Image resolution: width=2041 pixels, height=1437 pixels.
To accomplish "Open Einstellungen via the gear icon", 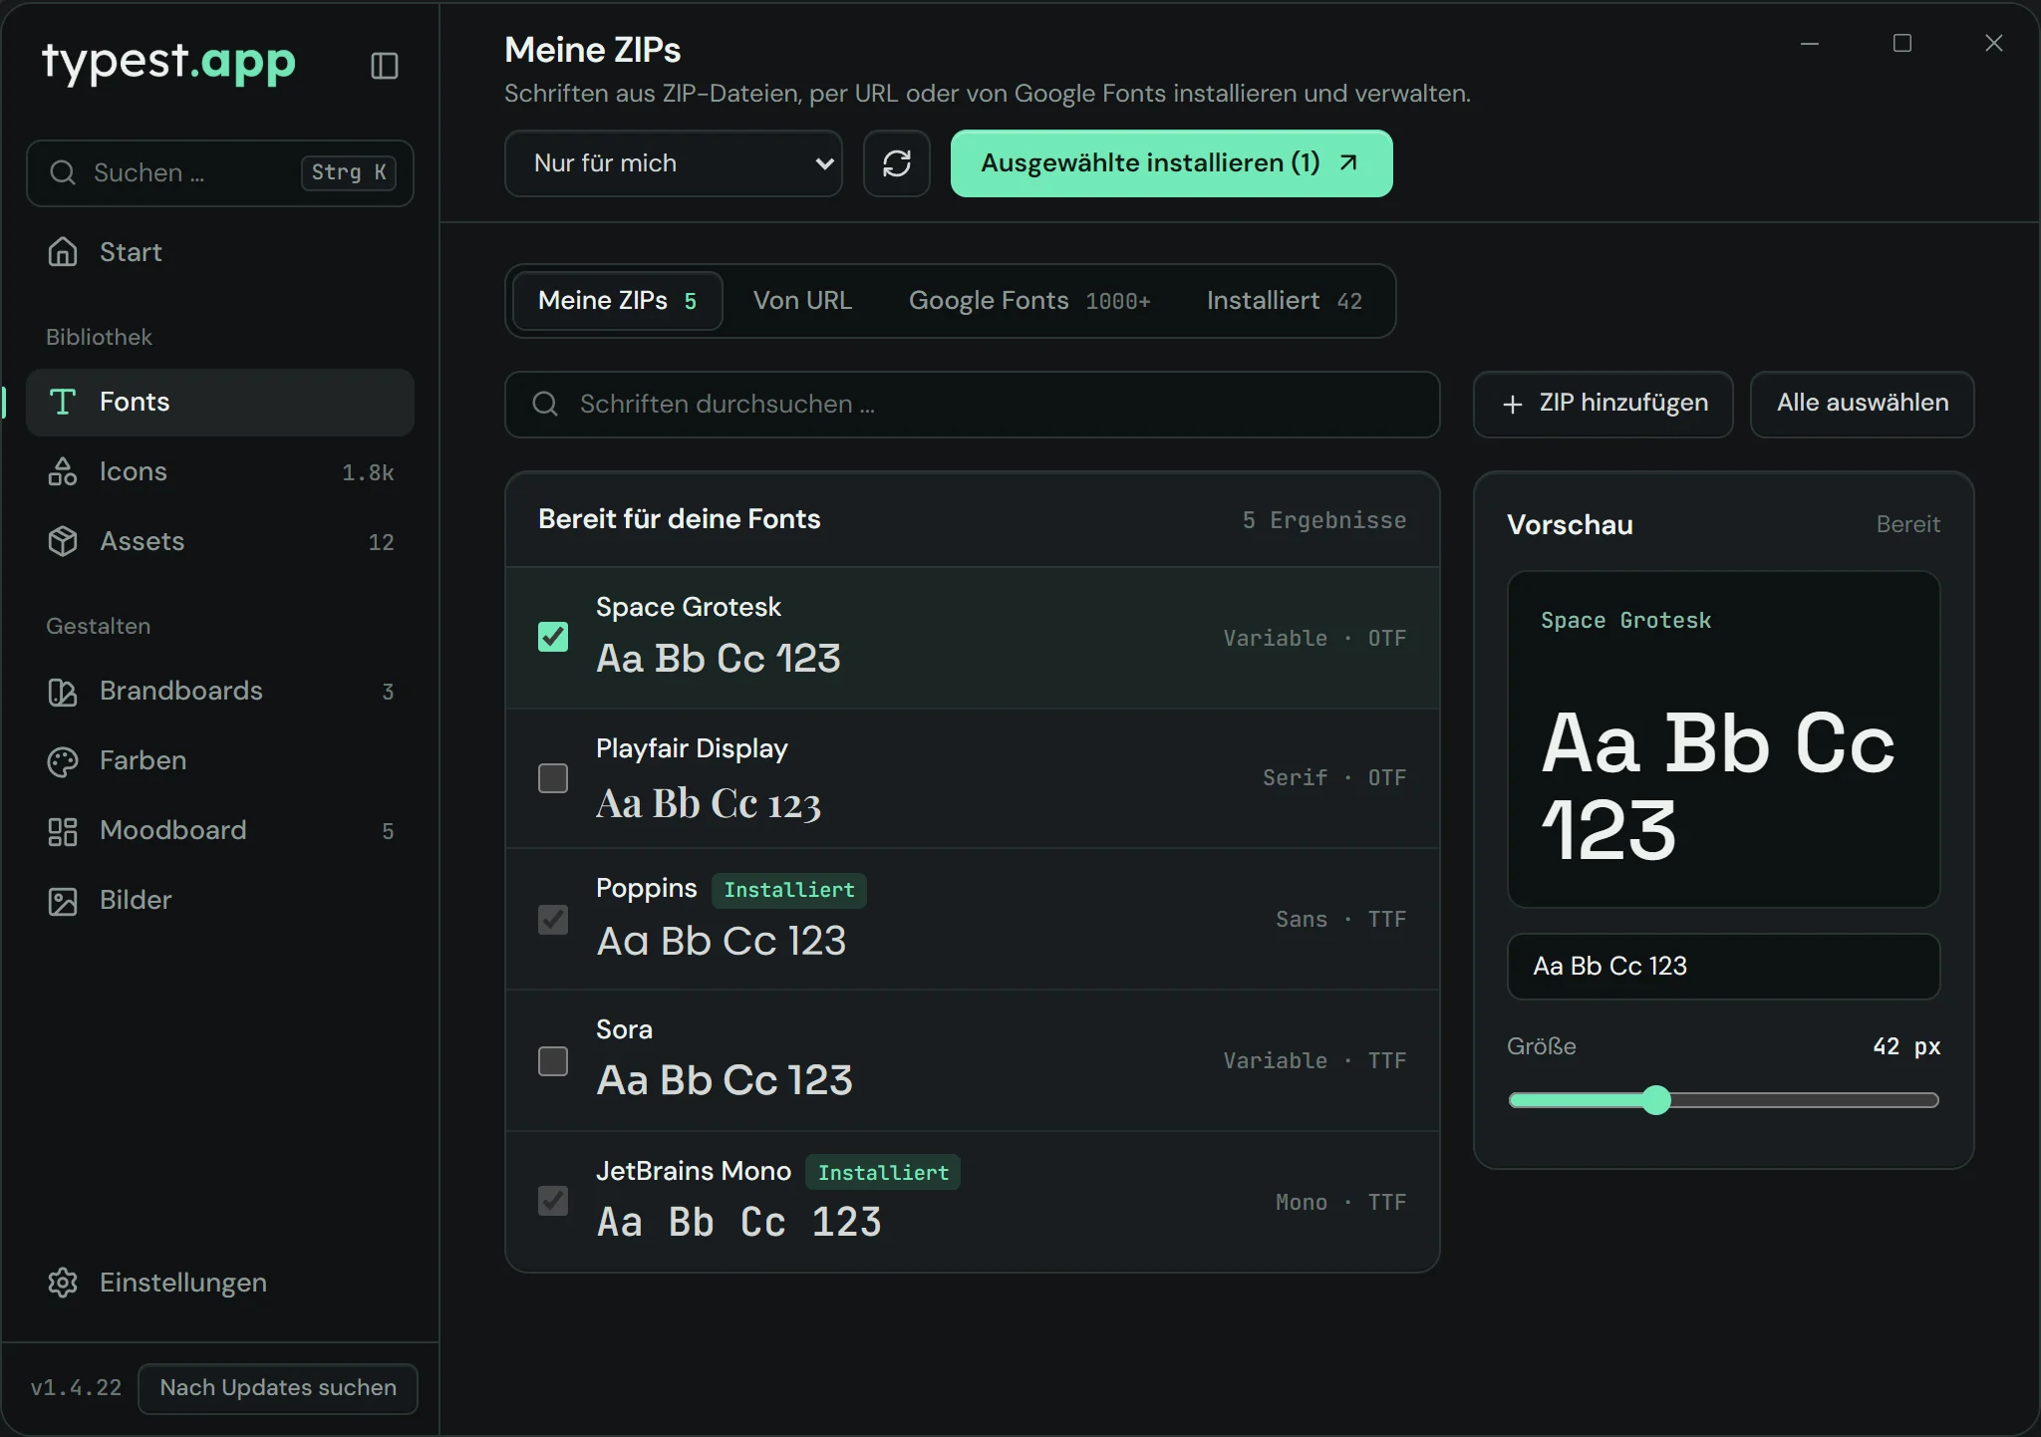I will click(63, 1283).
